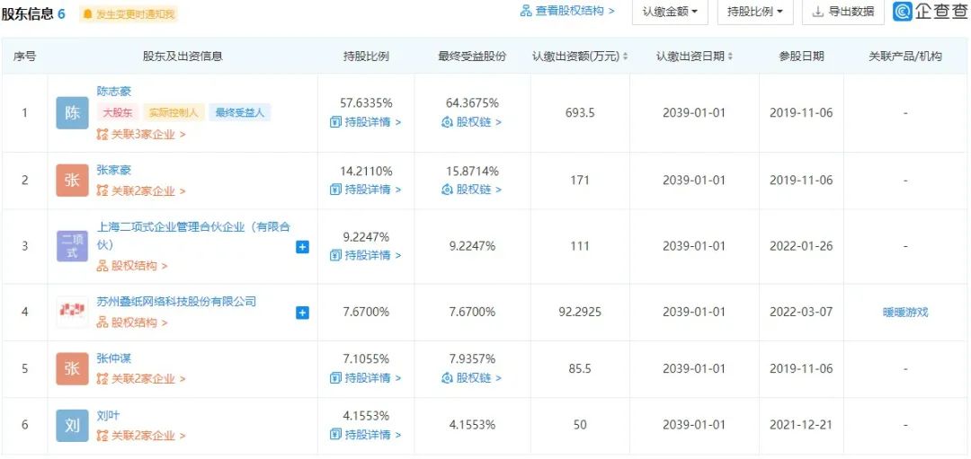
Task: Click 7.6700% 持股比例 cell
Action: (366, 313)
